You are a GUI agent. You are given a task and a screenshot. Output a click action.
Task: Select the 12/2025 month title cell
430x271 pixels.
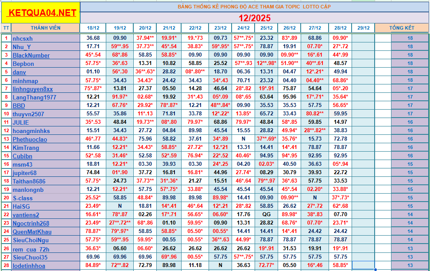point(255,18)
